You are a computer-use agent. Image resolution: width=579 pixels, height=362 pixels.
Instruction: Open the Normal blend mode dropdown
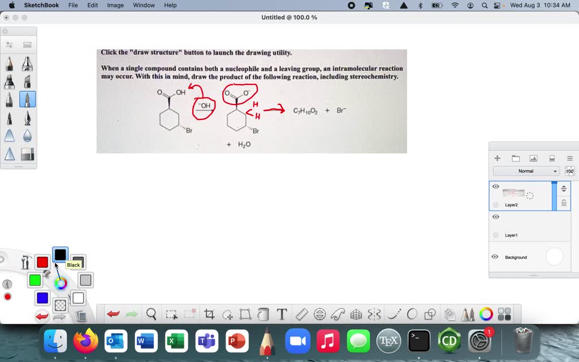coord(526,171)
